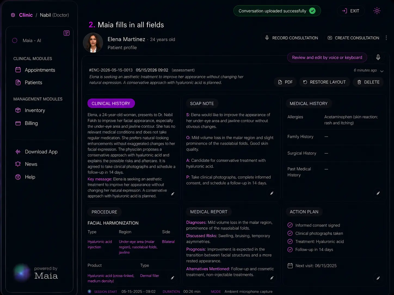The image size is (394, 295).
Task: Open the News section
Action: (31, 164)
